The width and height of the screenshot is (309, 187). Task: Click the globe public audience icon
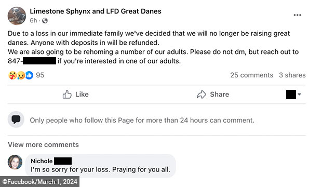tap(45, 21)
